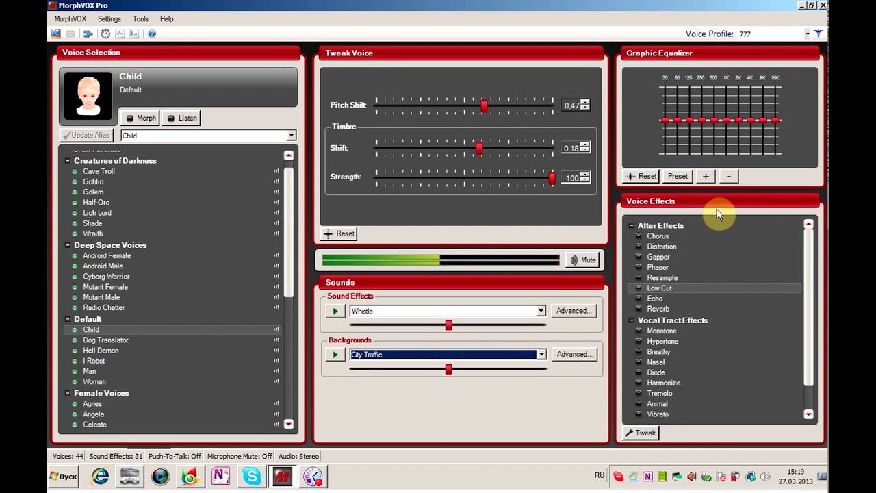Click the first toolbar icon under MorphVOX menu

[56, 34]
